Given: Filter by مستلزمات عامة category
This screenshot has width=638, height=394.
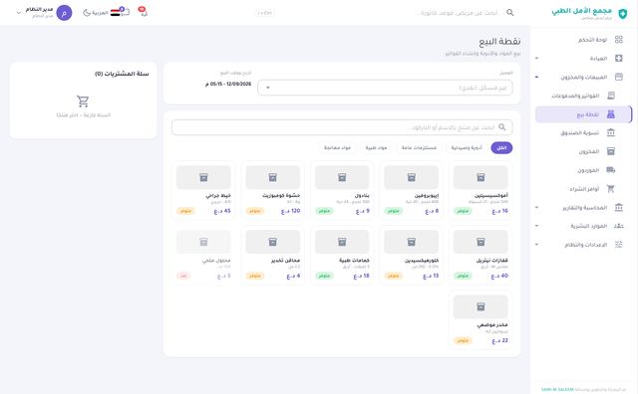Looking at the screenshot, I should (x=419, y=148).
